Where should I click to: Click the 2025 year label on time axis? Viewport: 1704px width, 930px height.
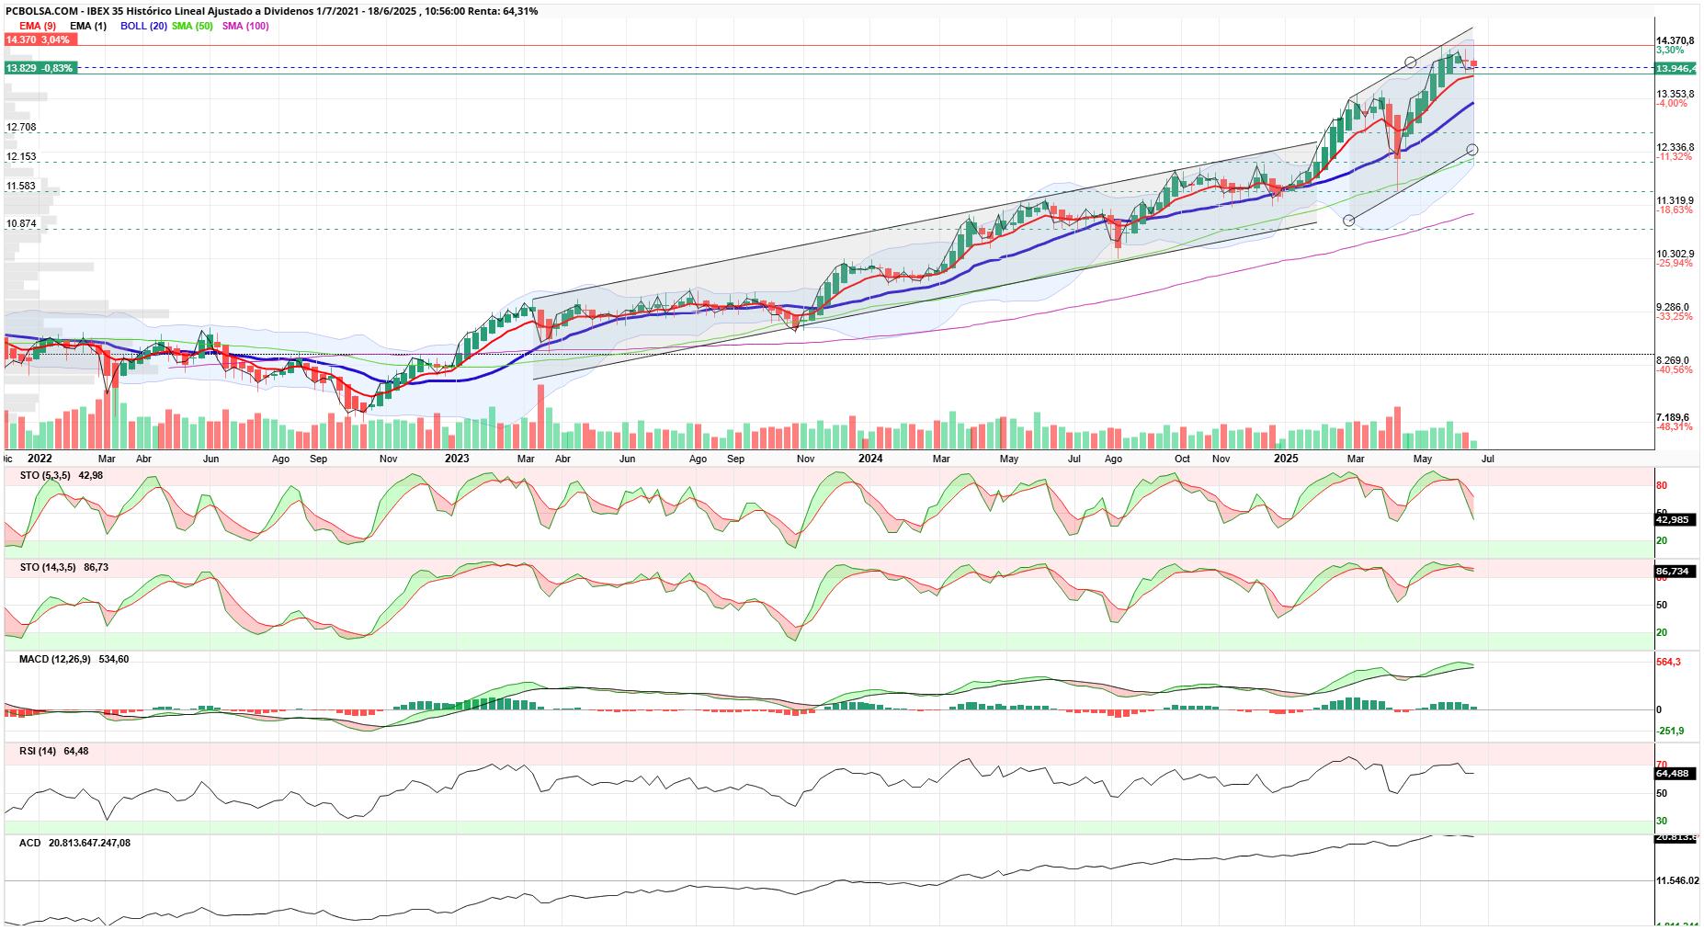(x=1286, y=459)
